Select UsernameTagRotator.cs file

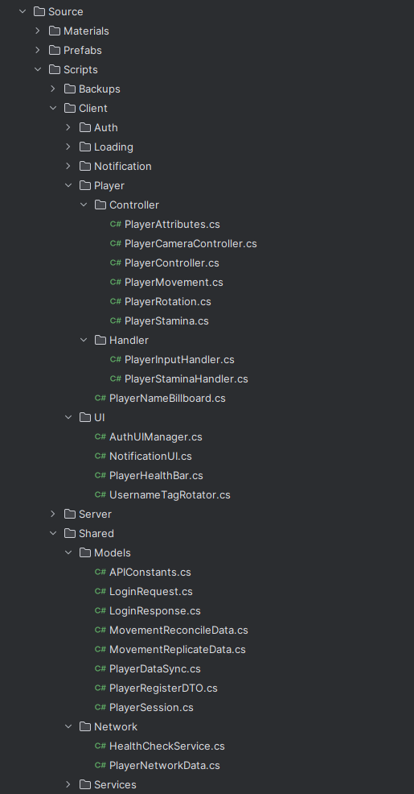click(170, 494)
